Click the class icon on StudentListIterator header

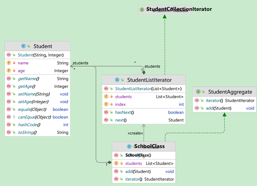click(x=117, y=80)
